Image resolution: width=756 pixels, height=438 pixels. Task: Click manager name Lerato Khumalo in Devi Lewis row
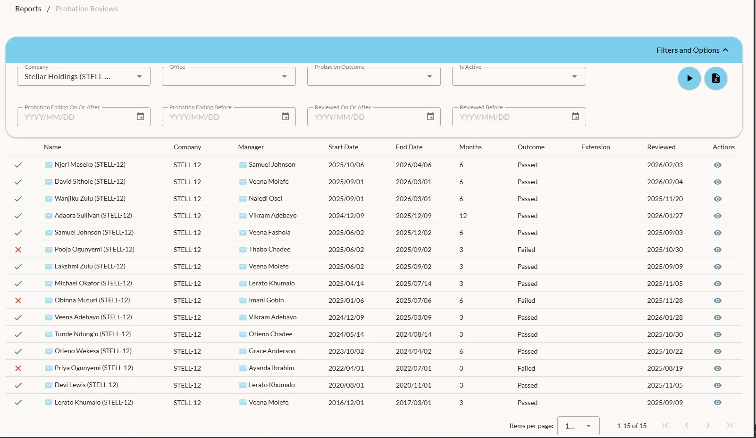(x=272, y=385)
